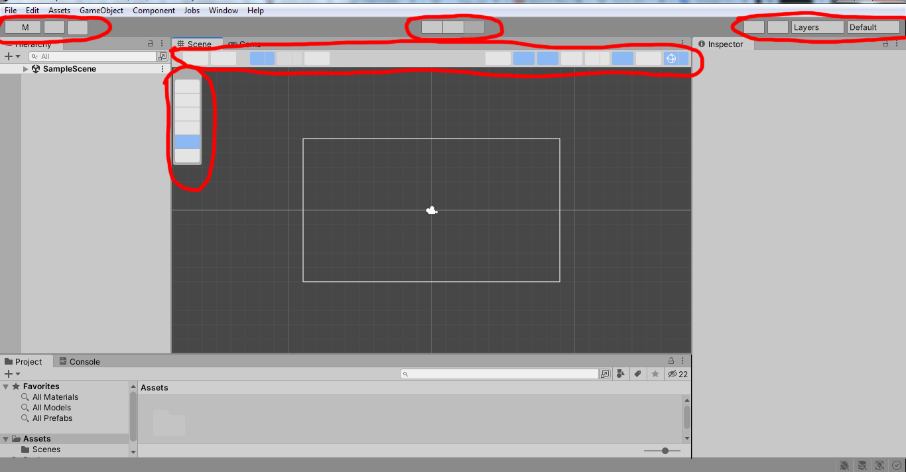Search assets by label tag icon
Viewport: 906px width, 472px height.
[637, 374]
